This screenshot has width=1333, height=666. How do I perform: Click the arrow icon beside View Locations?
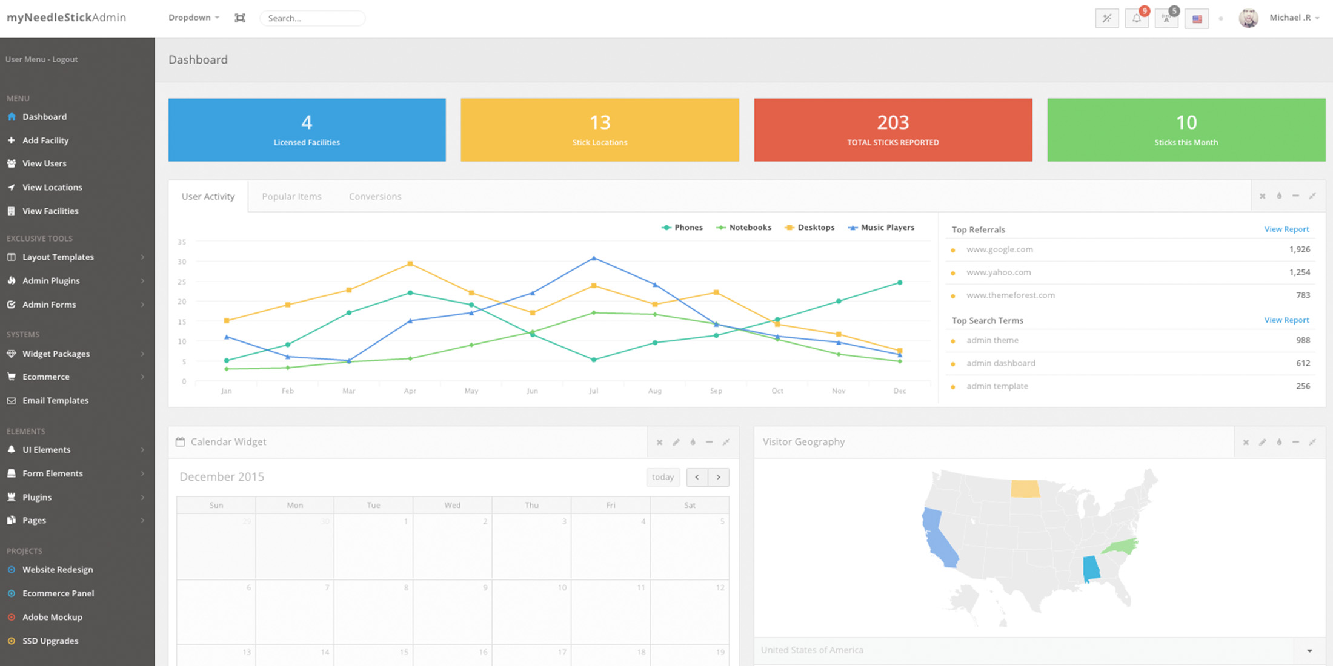tap(12, 187)
